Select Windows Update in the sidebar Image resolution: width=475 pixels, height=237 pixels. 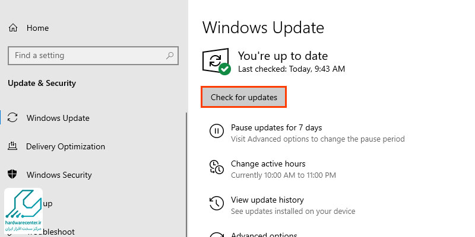point(58,118)
